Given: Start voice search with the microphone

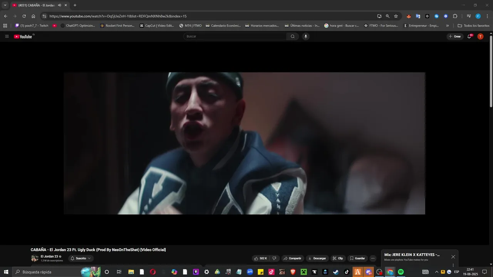Looking at the screenshot, I should [x=306, y=37].
